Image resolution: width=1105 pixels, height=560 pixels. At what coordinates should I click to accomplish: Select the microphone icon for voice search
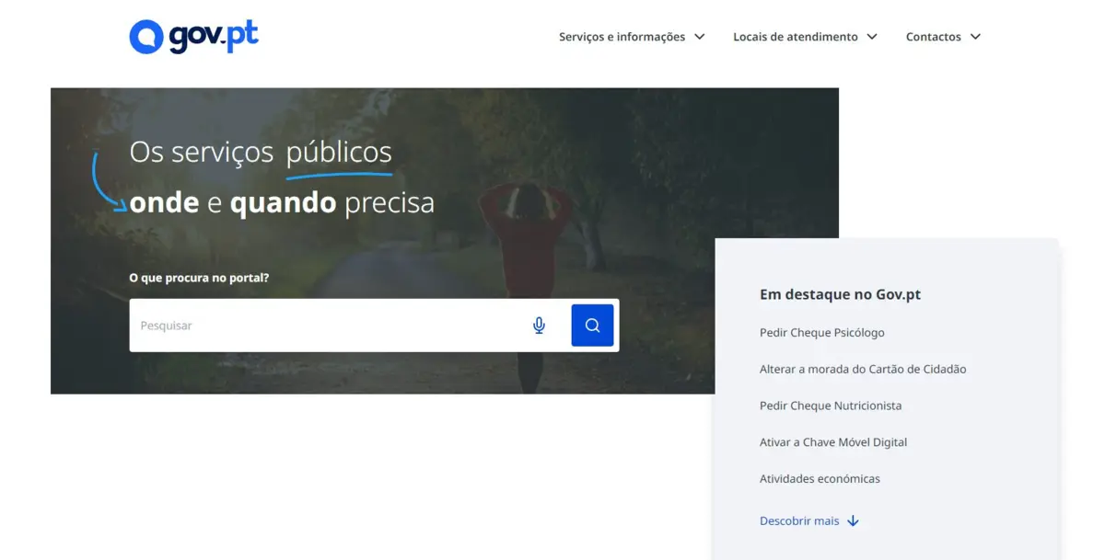tap(539, 325)
